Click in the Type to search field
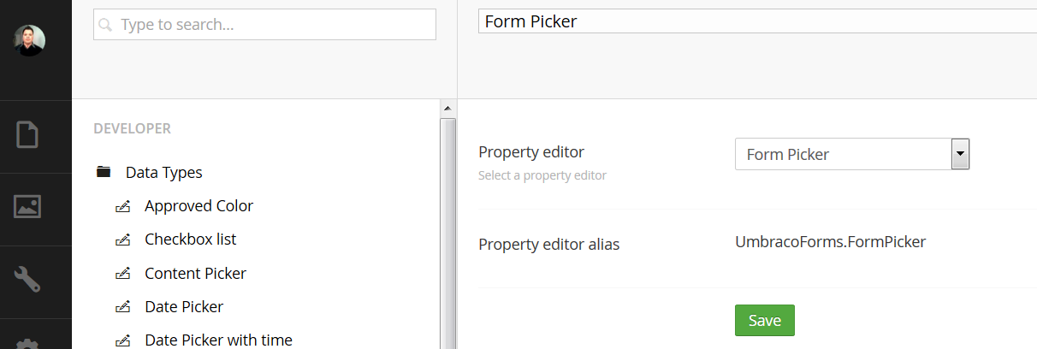Viewport: 1037px width, 349px height. (x=264, y=25)
